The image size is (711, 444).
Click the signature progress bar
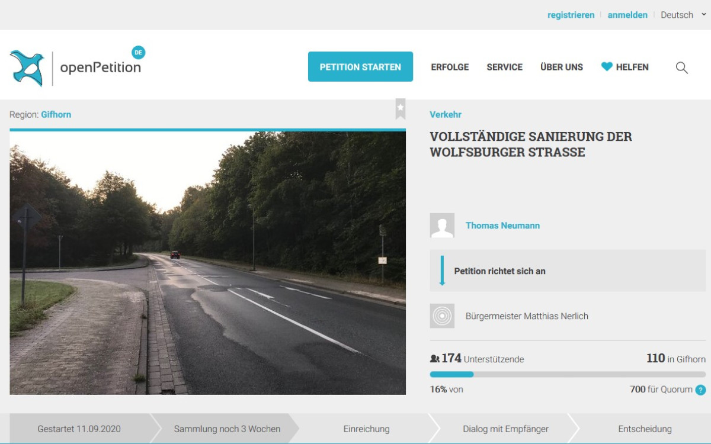(x=568, y=374)
